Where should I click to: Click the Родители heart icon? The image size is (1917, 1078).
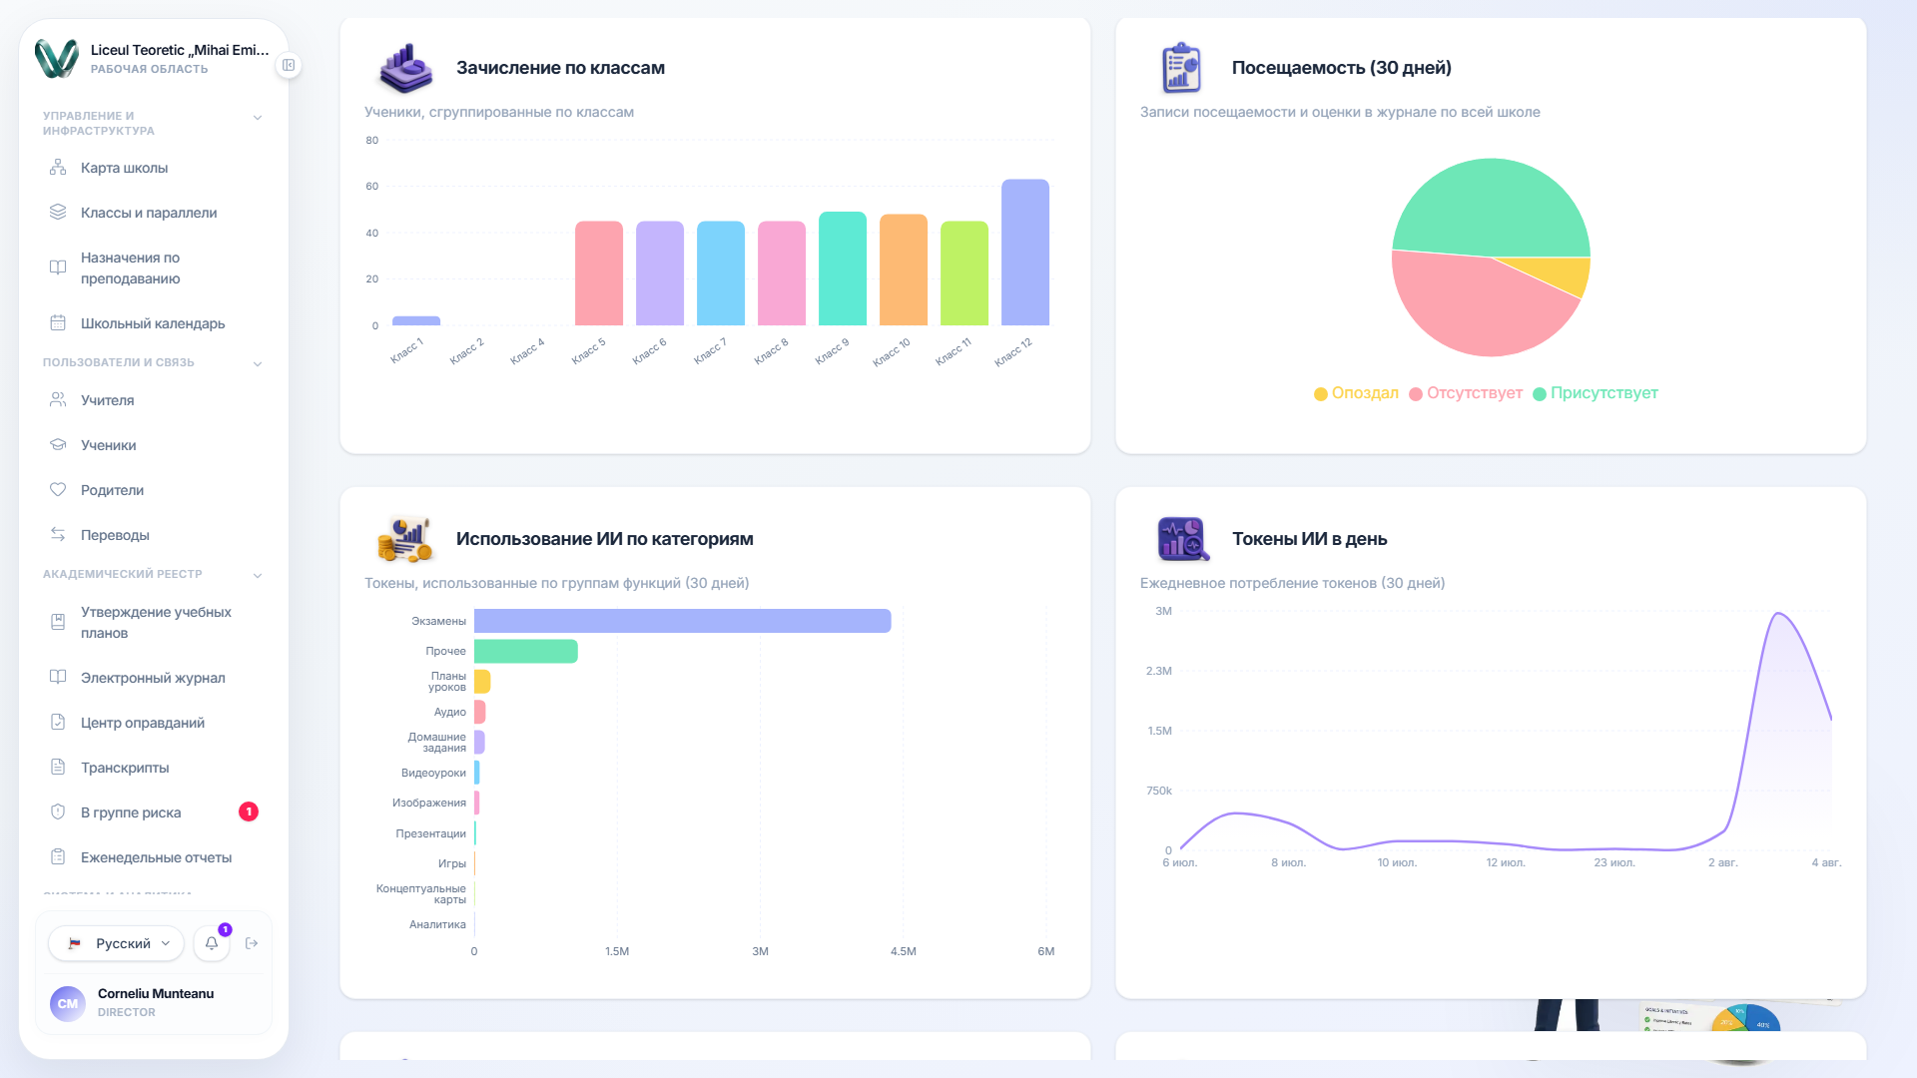[x=58, y=490]
